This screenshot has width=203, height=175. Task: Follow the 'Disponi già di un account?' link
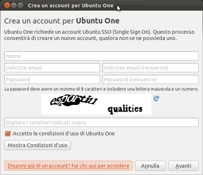69,166
